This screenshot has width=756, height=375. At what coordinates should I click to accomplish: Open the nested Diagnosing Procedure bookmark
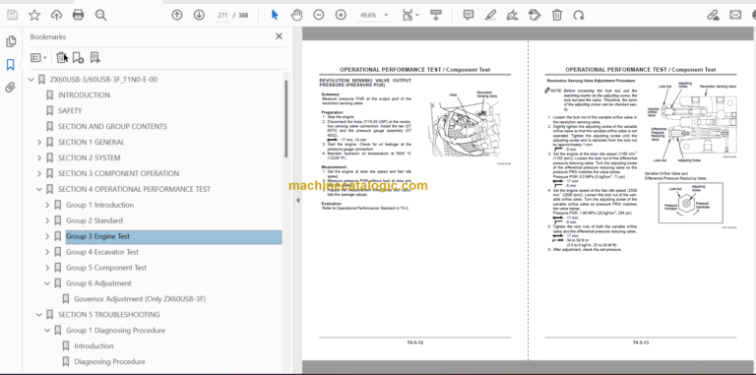click(x=109, y=361)
